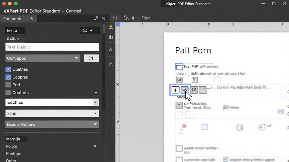289x162 pixels.
Task: Click the last floating toolbar window icon
Action: (x=203, y=90)
